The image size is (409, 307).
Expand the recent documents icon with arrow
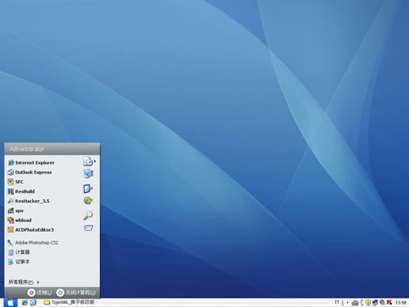coord(90,161)
